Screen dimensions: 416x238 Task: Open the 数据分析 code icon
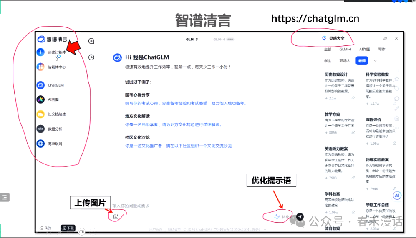coord(40,129)
